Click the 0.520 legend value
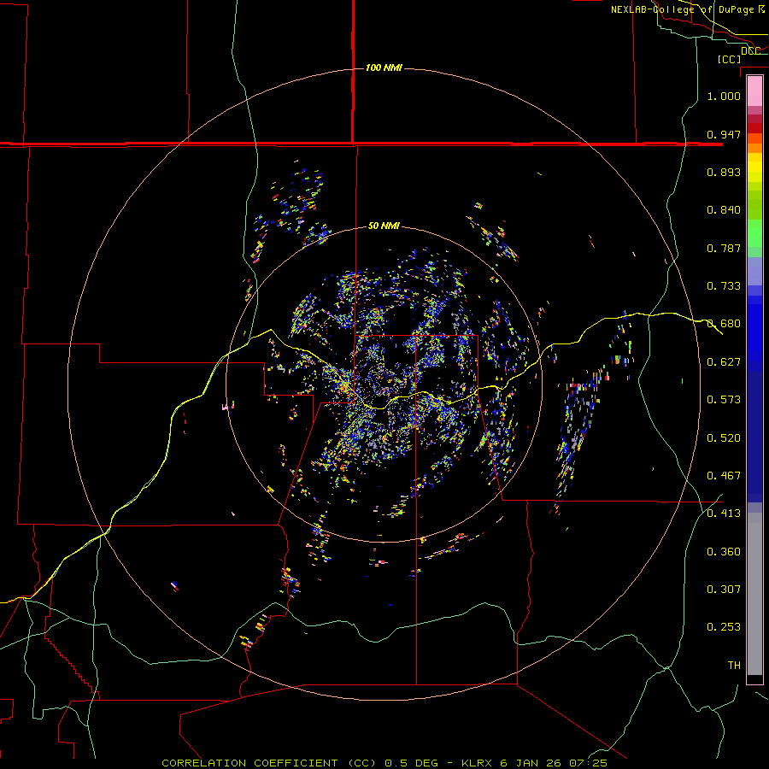The height and width of the screenshot is (769, 769). click(x=724, y=437)
